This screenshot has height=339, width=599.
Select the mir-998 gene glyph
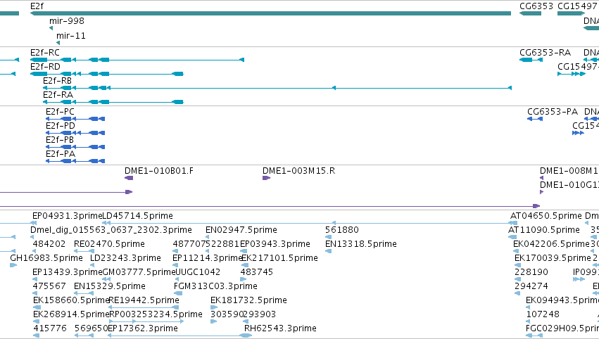coord(51,28)
